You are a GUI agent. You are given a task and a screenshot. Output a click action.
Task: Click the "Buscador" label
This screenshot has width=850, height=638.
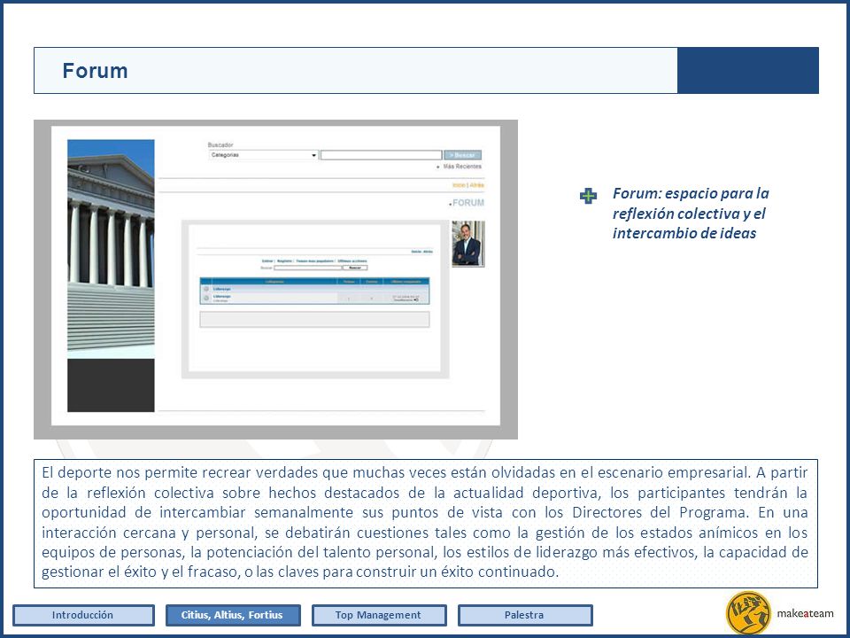220,144
